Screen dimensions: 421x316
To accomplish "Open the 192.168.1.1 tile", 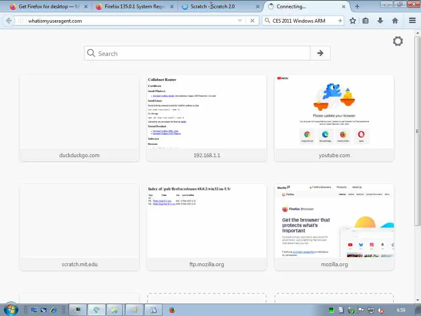I will point(207,118).
